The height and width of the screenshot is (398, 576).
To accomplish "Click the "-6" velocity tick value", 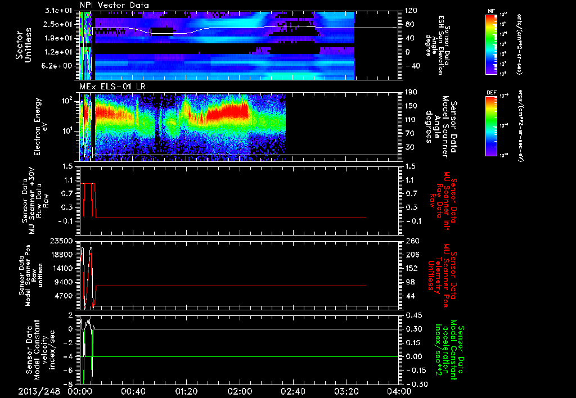I will click(x=68, y=370).
